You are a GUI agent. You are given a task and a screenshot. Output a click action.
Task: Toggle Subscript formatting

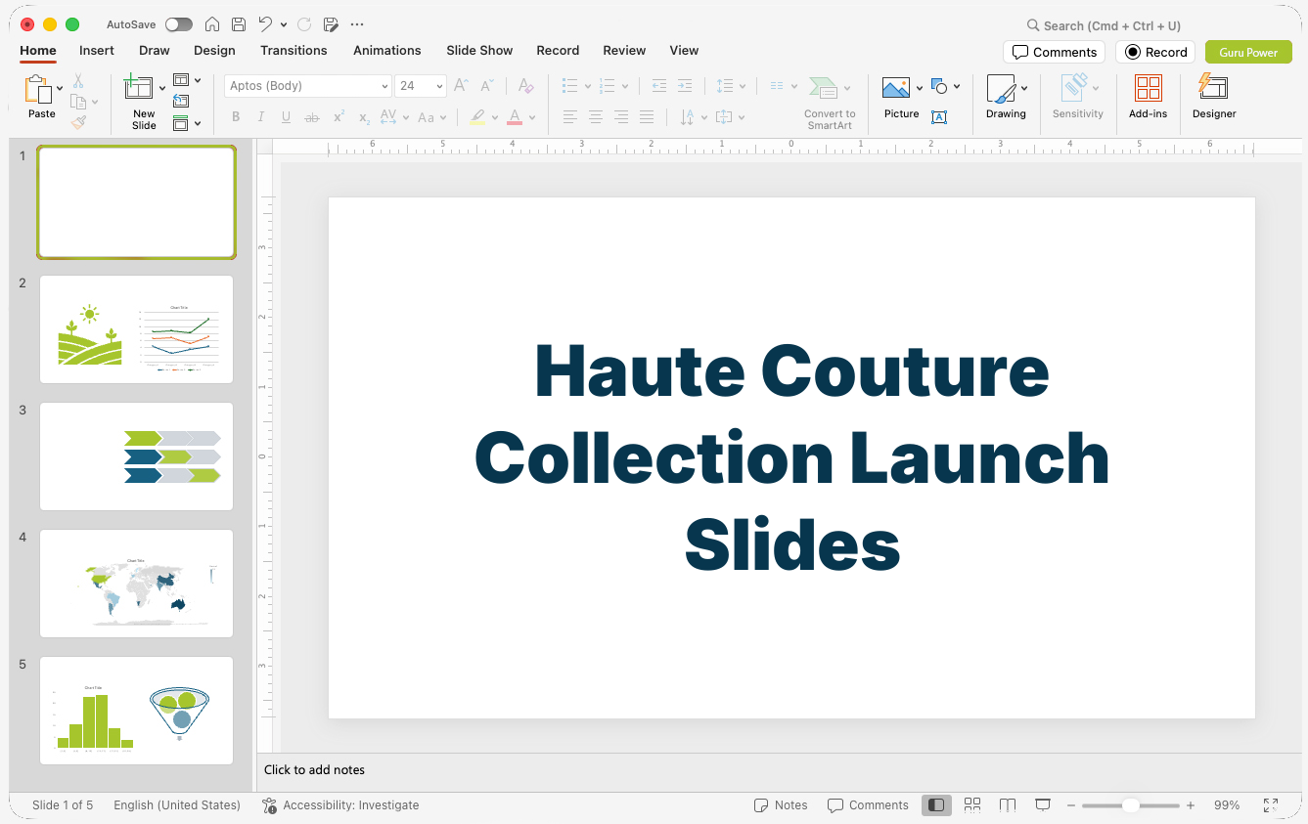click(x=364, y=117)
